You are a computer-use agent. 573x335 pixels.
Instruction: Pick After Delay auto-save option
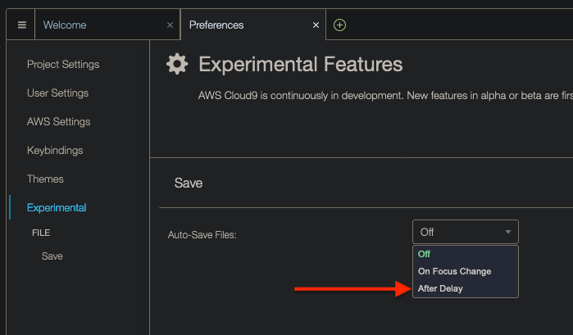(440, 288)
